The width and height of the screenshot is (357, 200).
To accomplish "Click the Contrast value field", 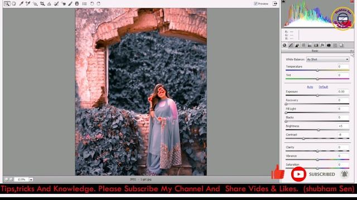I will click(343, 134).
